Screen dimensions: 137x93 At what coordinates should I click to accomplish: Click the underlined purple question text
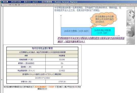tap(91, 40)
